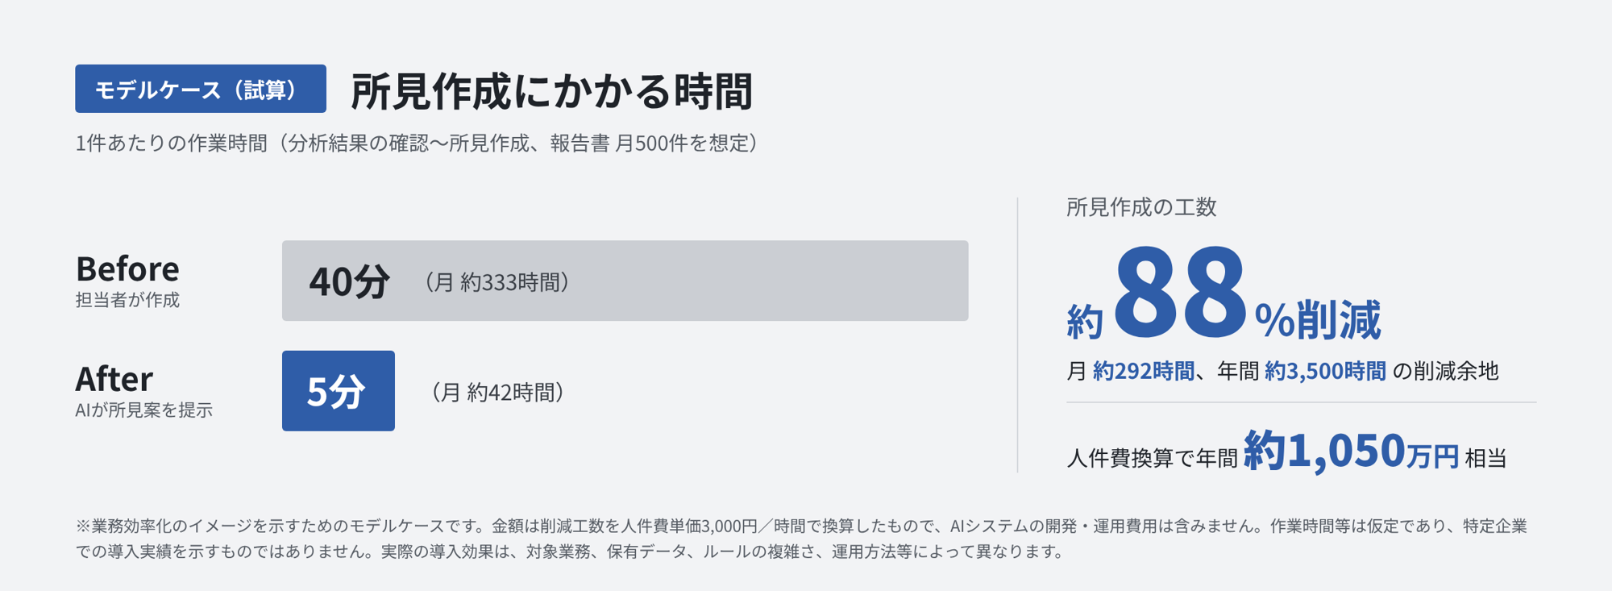
Task: Click the After label
Action: 114,378
